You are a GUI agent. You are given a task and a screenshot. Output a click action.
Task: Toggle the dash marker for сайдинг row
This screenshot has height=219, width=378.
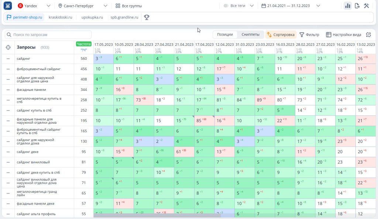(x=8, y=59)
